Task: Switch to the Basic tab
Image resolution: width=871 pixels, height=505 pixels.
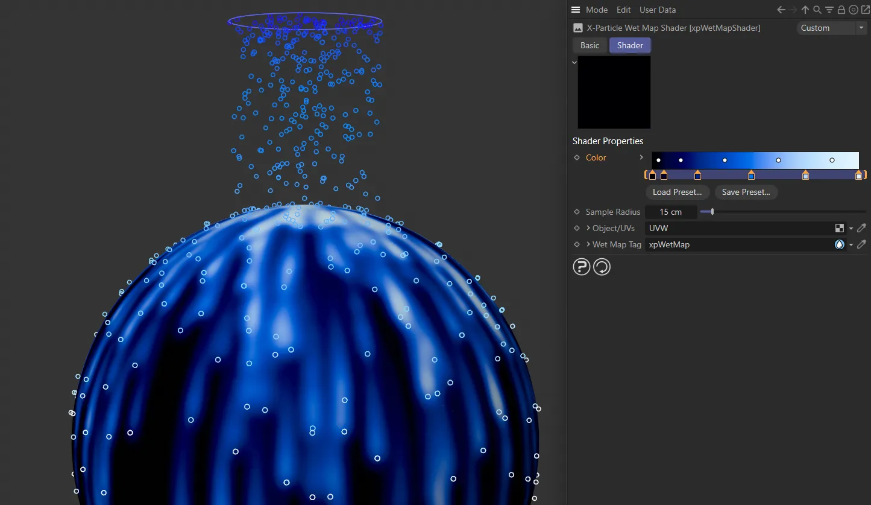Action: point(589,45)
